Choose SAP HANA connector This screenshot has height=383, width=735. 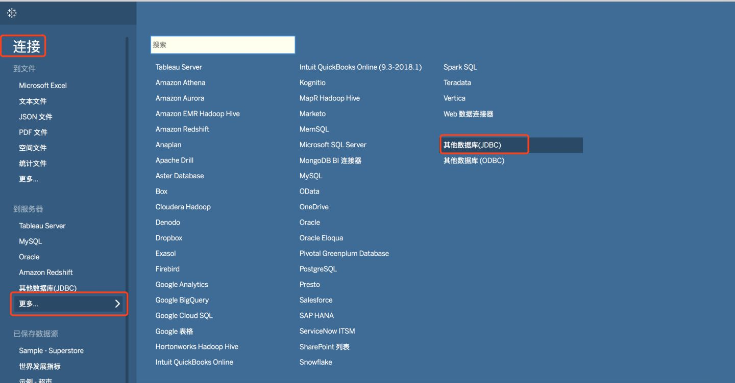(x=316, y=316)
